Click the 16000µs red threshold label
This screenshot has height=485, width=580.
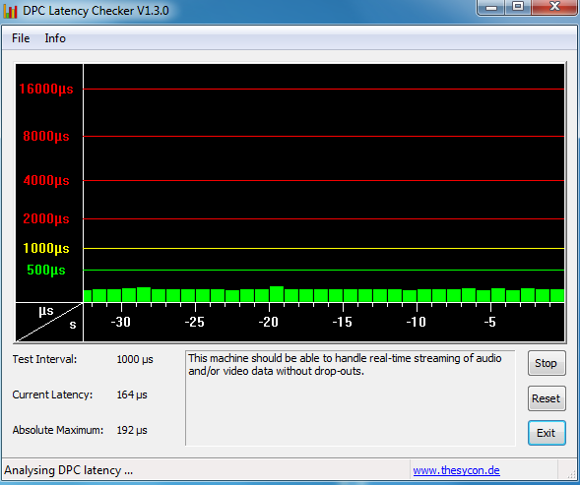(46, 89)
